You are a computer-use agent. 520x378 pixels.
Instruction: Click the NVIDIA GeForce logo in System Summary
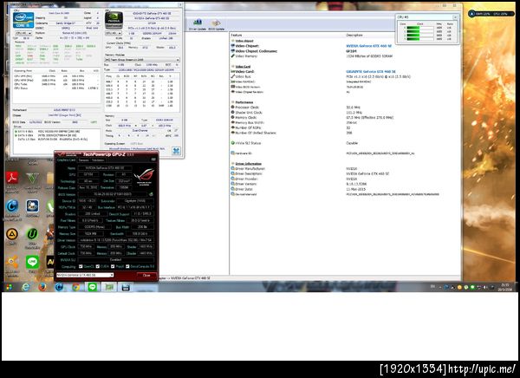point(114,20)
